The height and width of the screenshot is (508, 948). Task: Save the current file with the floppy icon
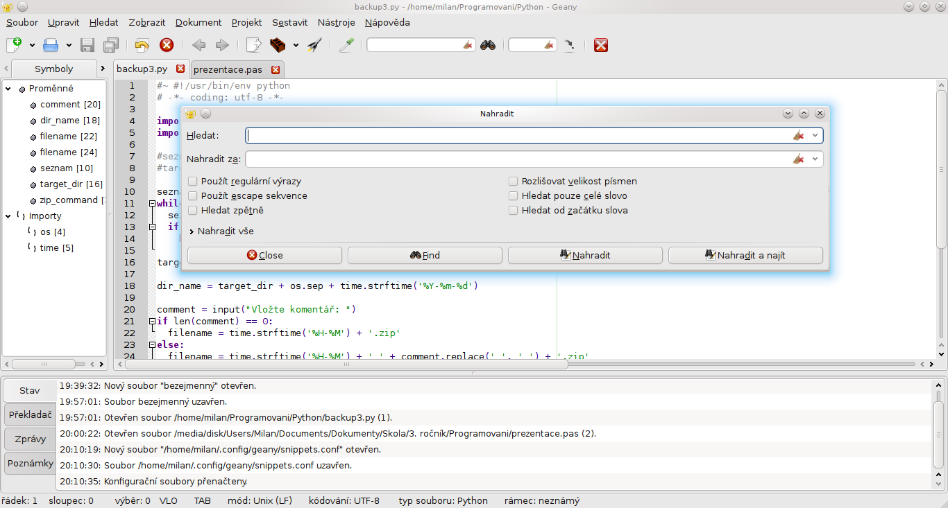(x=87, y=45)
